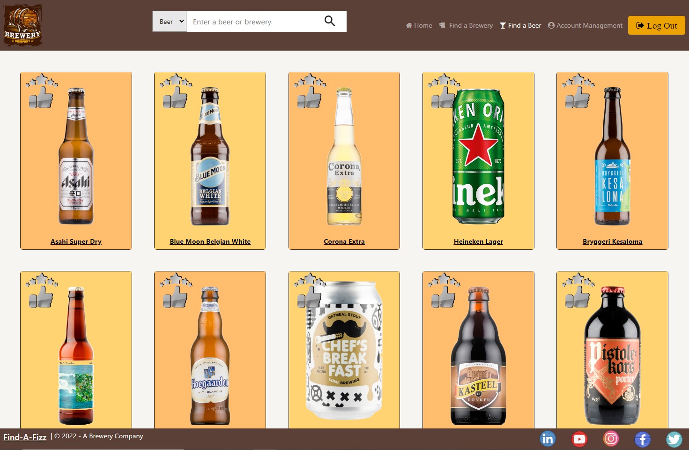Open Find a Beer page
This screenshot has height=450, width=689.
tap(520, 25)
